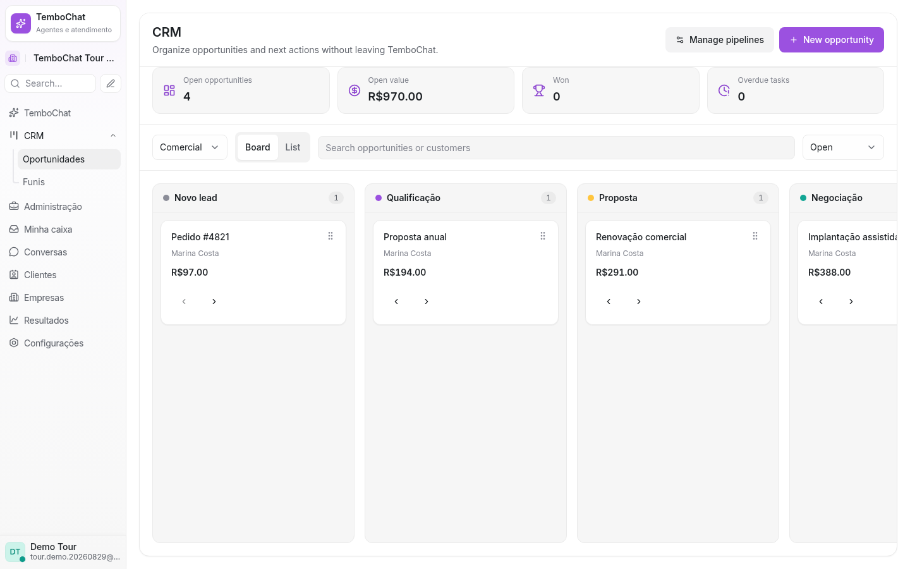Switch to List view

[x=293, y=147]
